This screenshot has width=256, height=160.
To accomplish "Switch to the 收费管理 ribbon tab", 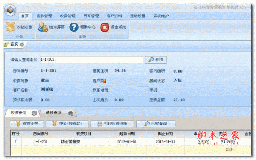I will click(x=67, y=16).
